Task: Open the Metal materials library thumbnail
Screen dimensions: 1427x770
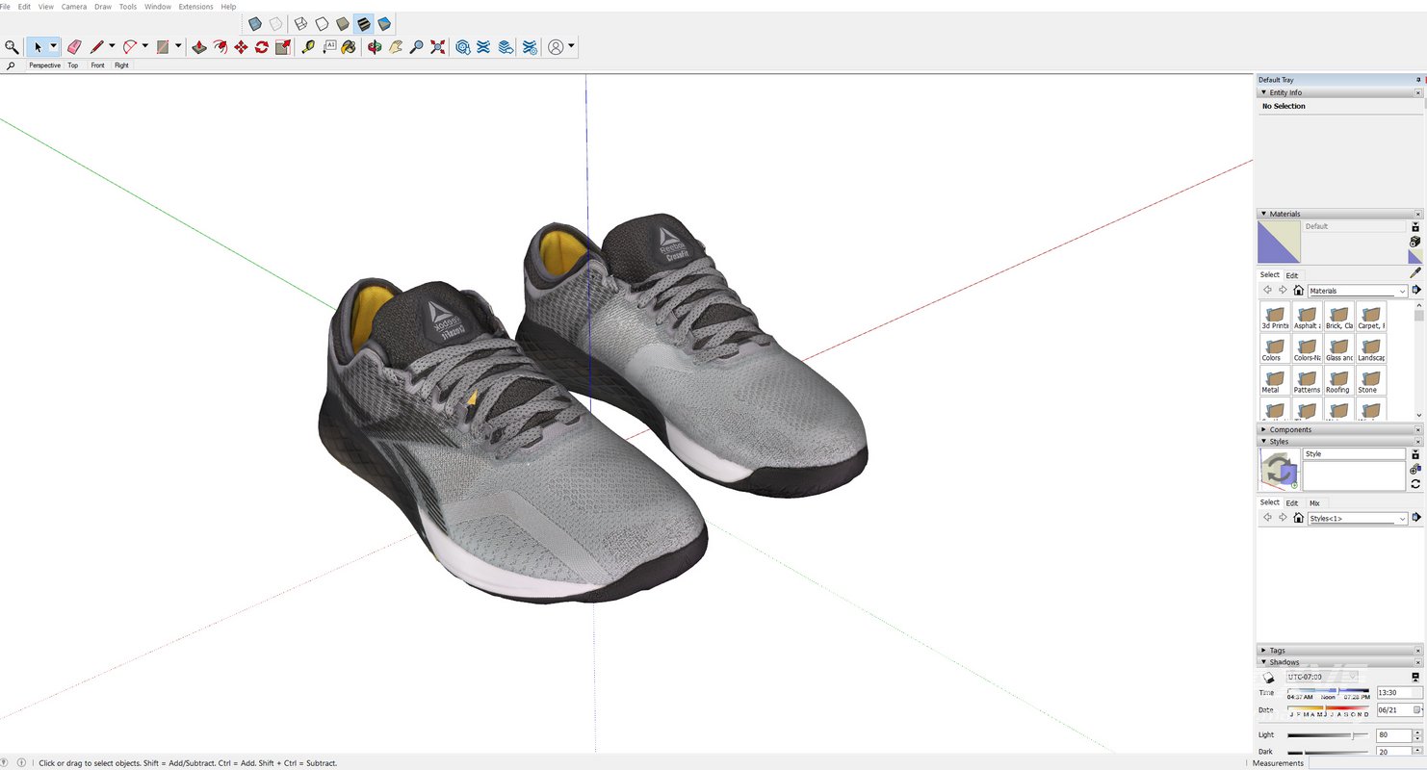Action: (1274, 377)
